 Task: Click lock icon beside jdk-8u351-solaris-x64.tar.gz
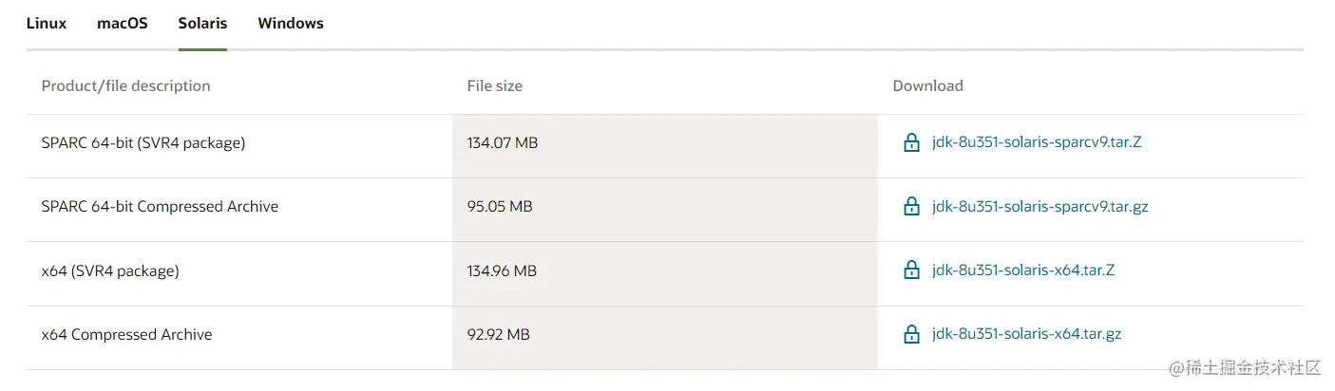911,334
